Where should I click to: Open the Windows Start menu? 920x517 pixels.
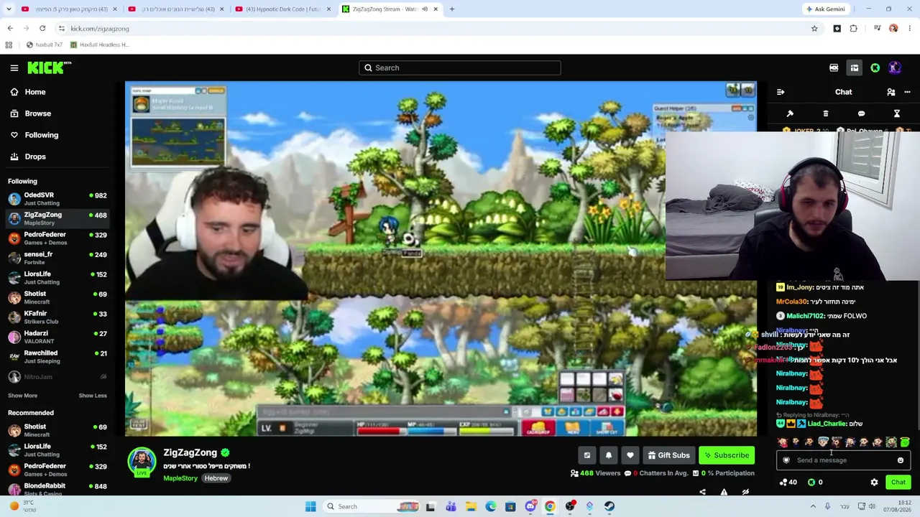310,506
